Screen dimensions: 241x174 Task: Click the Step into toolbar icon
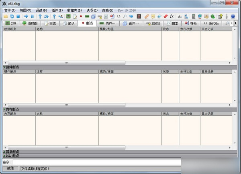[40, 17]
